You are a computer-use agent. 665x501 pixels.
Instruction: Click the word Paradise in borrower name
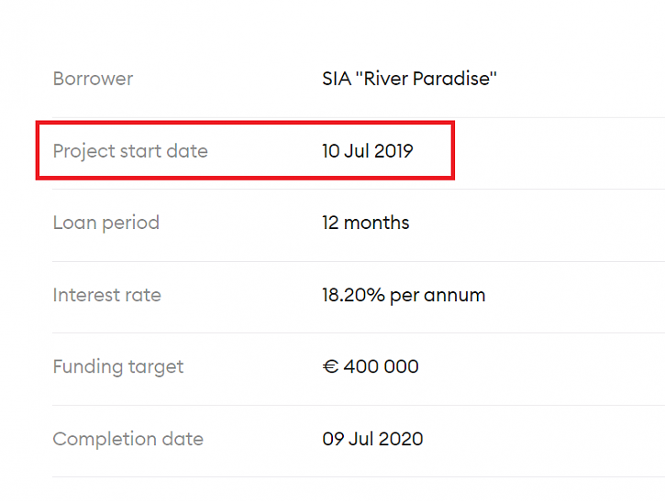[x=454, y=79]
